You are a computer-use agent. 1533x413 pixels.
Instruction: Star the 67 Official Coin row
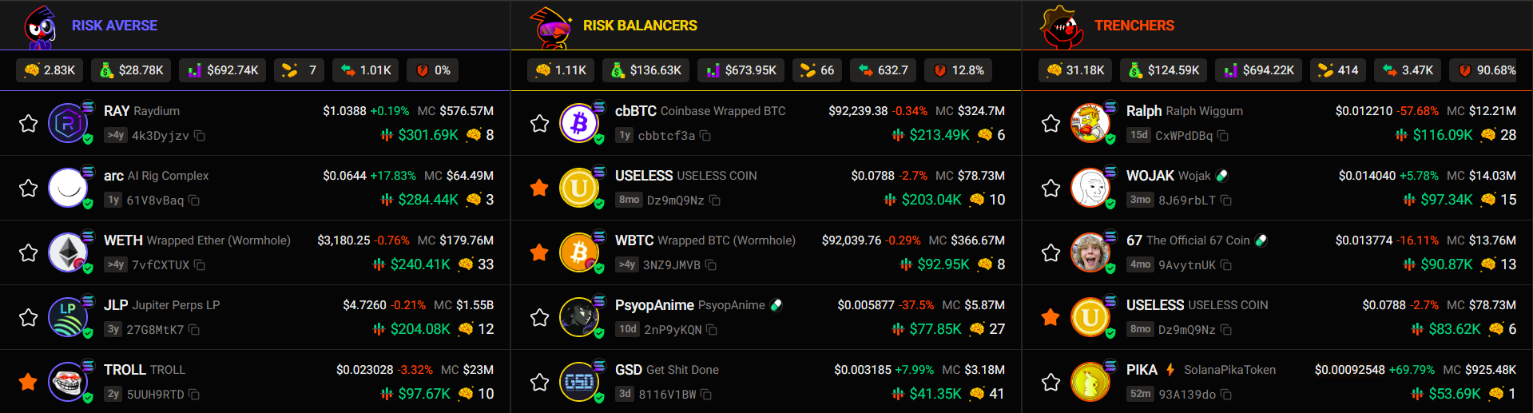(x=1051, y=252)
